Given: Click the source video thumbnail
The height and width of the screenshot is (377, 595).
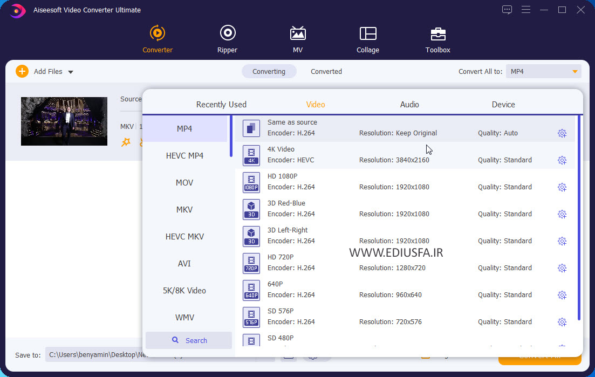Looking at the screenshot, I should (x=64, y=121).
